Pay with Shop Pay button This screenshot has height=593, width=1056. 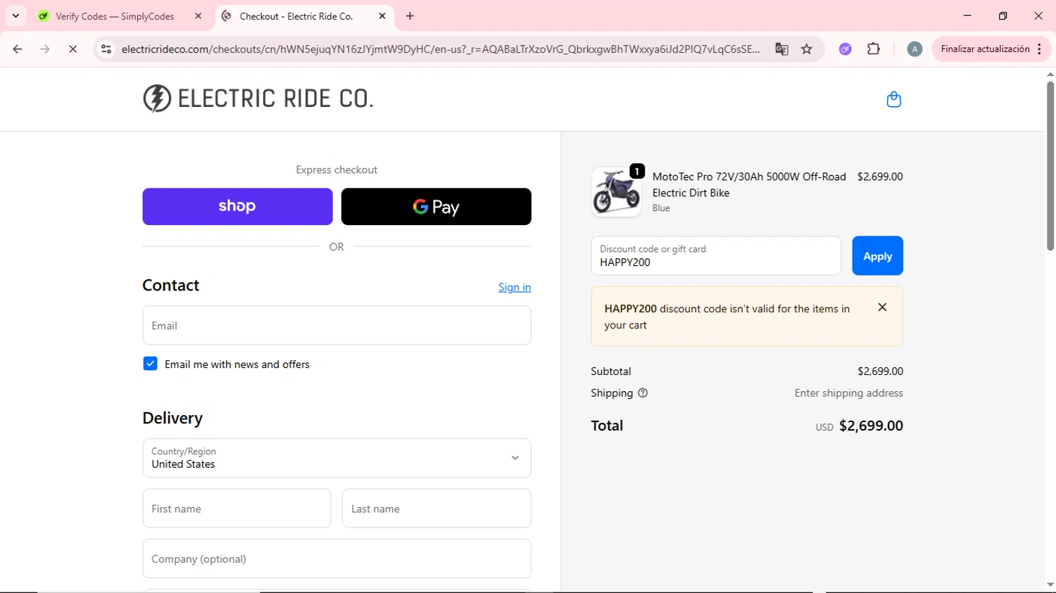pos(237,206)
